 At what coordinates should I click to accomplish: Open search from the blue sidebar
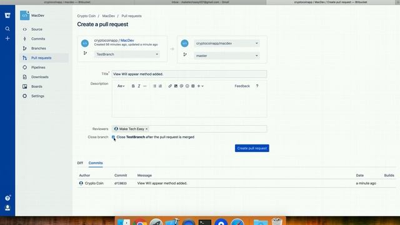coord(7,29)
